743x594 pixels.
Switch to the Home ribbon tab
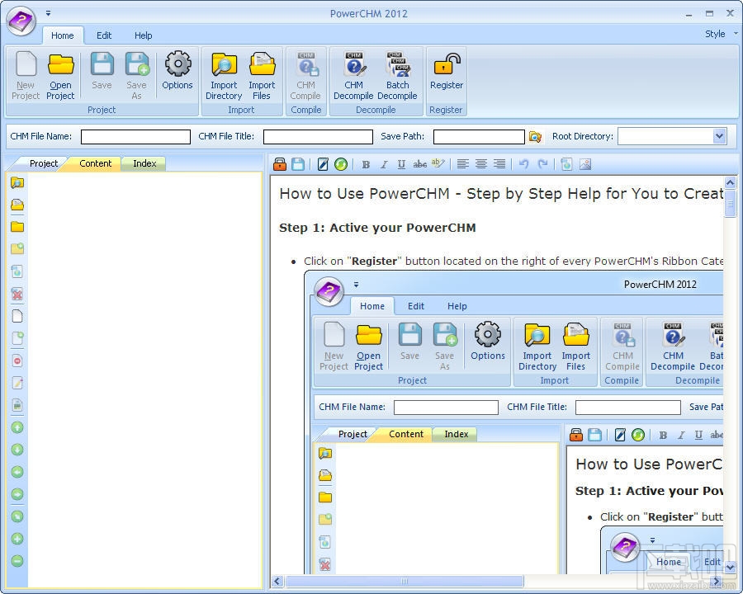[x=63, y=35]
